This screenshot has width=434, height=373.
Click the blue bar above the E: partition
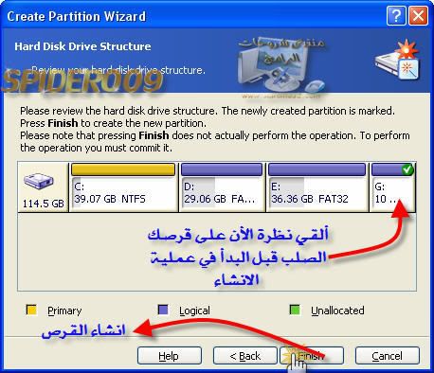click(316, 169)
